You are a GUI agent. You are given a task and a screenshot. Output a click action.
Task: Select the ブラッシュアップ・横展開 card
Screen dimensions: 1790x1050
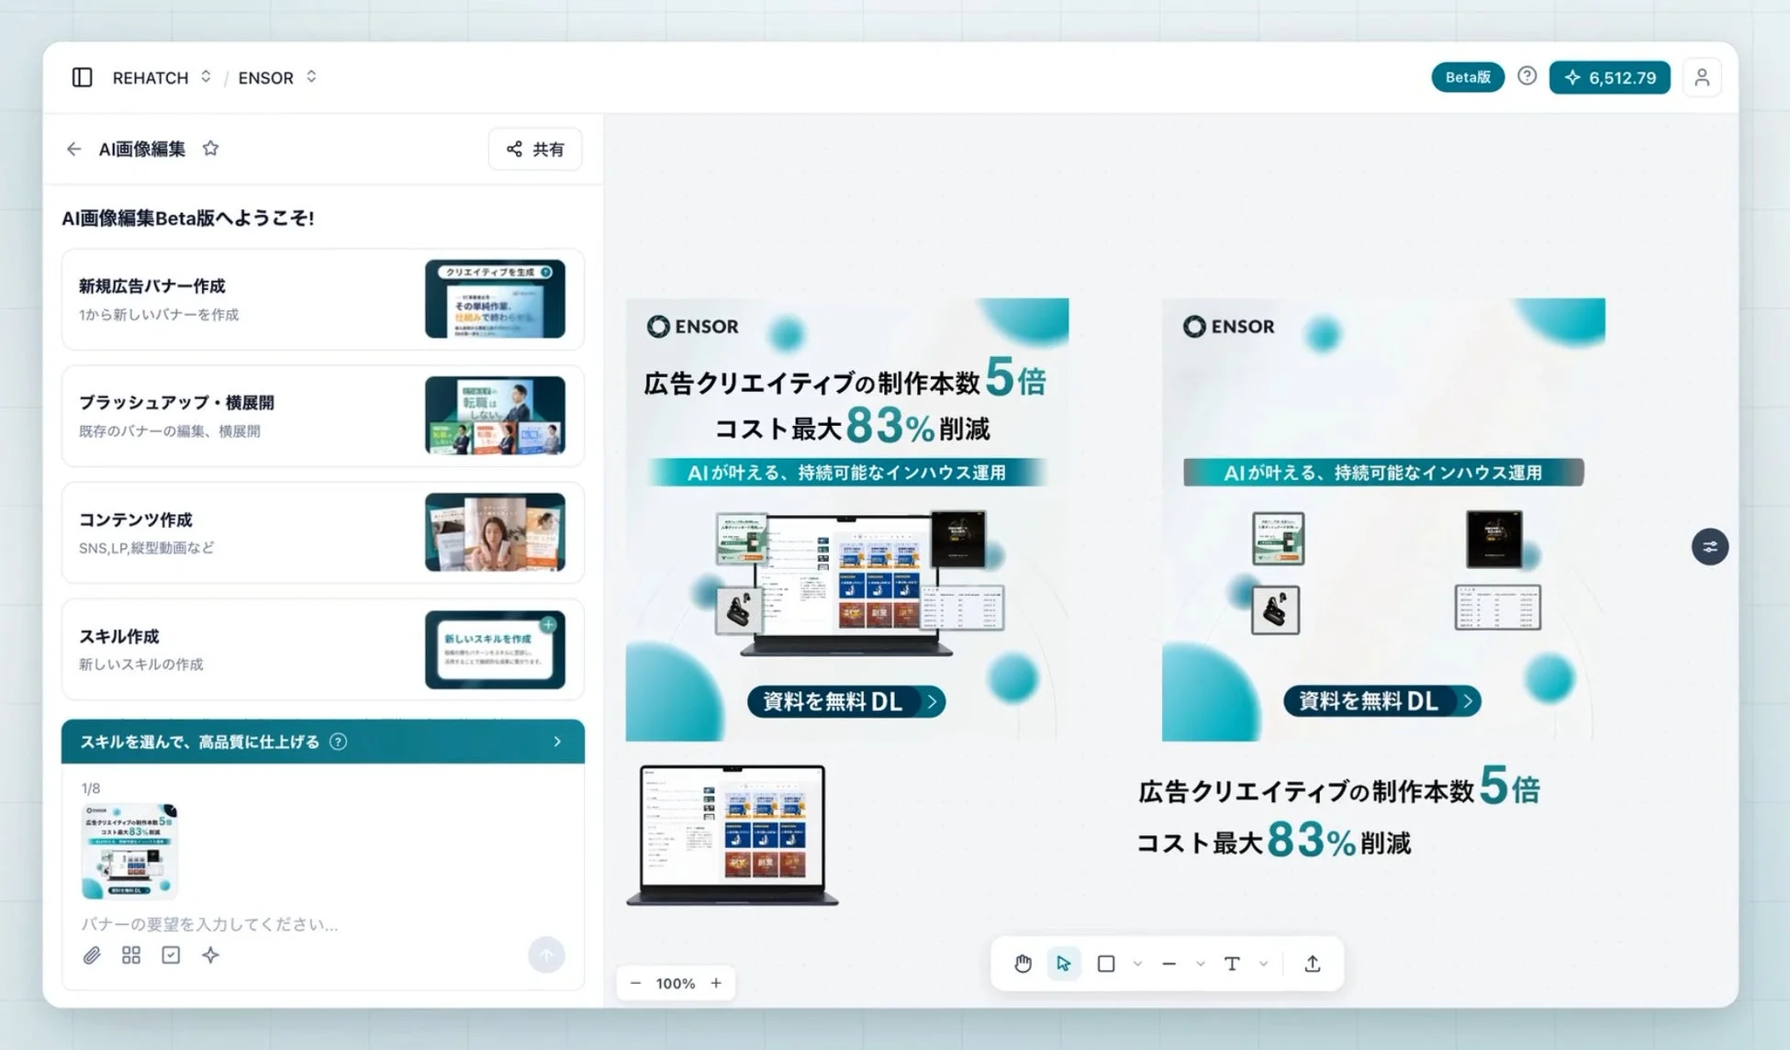(322, 416)
